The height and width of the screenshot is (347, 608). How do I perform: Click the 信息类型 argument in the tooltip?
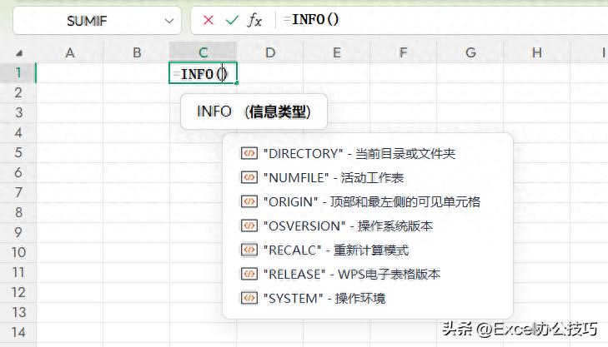click(x=278, y=112)
